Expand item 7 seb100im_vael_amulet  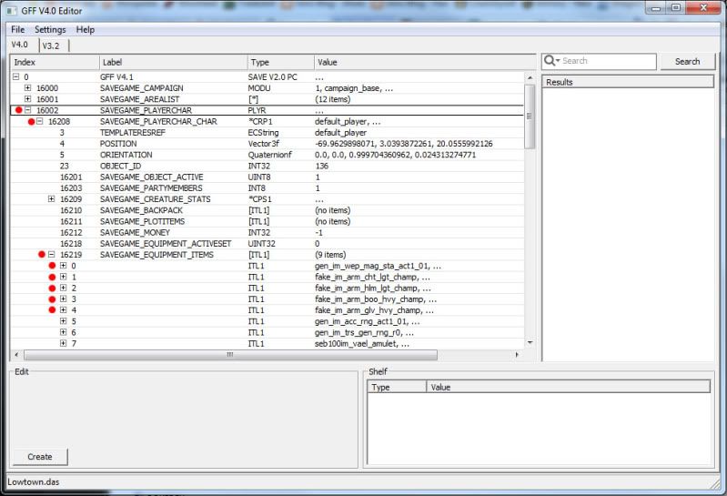pos(64,344)
